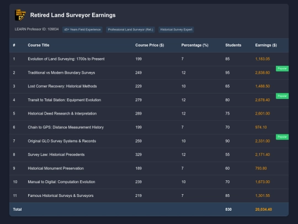Click students count 80 for Transit to Total Station
This screenshot has height=224, width=298.
(x=227, y=100)
